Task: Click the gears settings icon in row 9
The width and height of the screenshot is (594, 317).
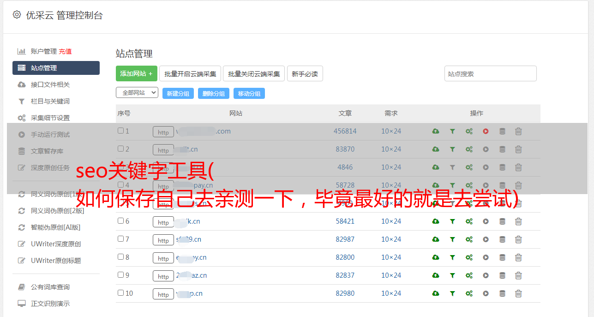Action: 469,275
